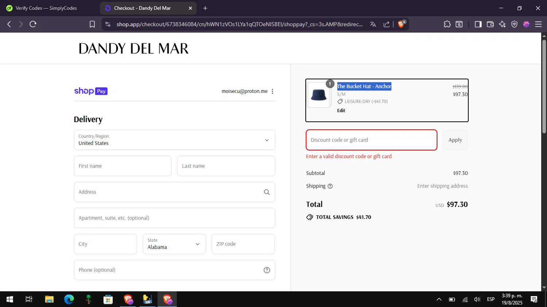Focus the Discount code or gift card field
Image resolution: width=547 pixels, height=307 pixels.
(372, 140)
